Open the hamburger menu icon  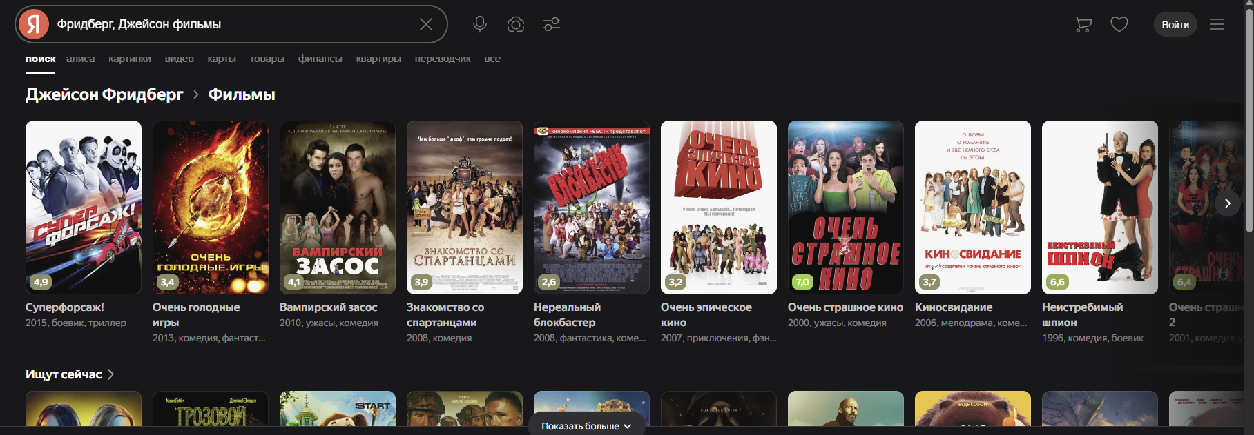point(1217,24)
